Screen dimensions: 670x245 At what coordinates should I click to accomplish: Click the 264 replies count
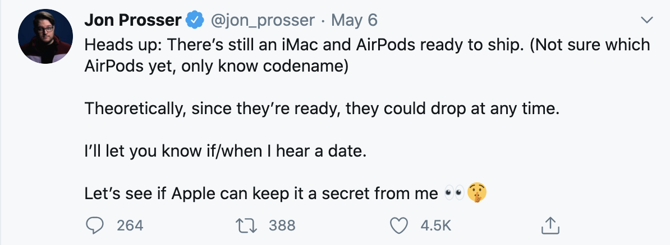tap(130, 225)
